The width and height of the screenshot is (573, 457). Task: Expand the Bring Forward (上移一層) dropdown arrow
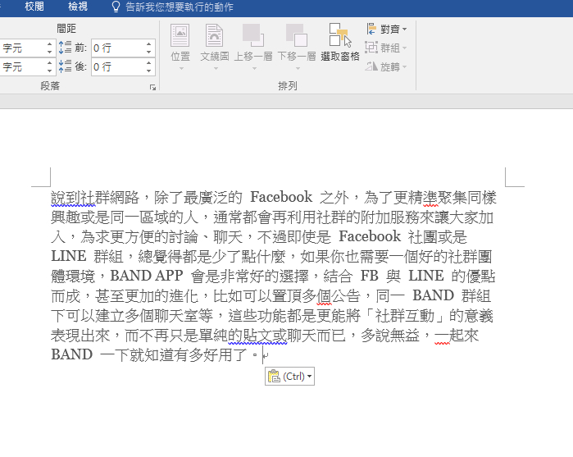[x=254, y=68]
